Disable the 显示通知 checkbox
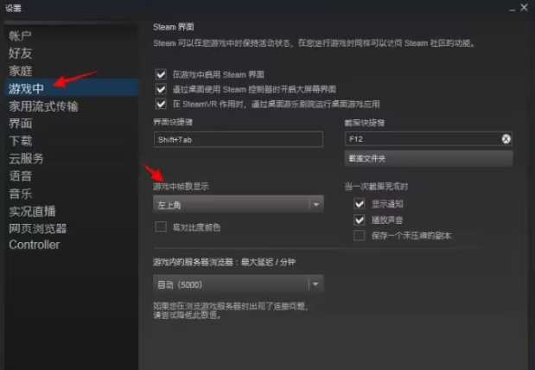The height and width of the screenshot is (370, 535). tap(359, 204)
